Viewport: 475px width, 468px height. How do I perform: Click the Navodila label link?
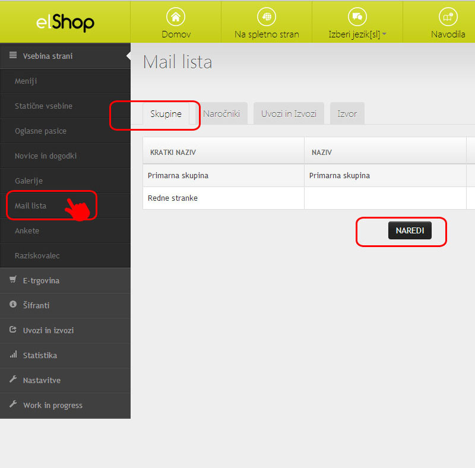[x=448, y=34]
